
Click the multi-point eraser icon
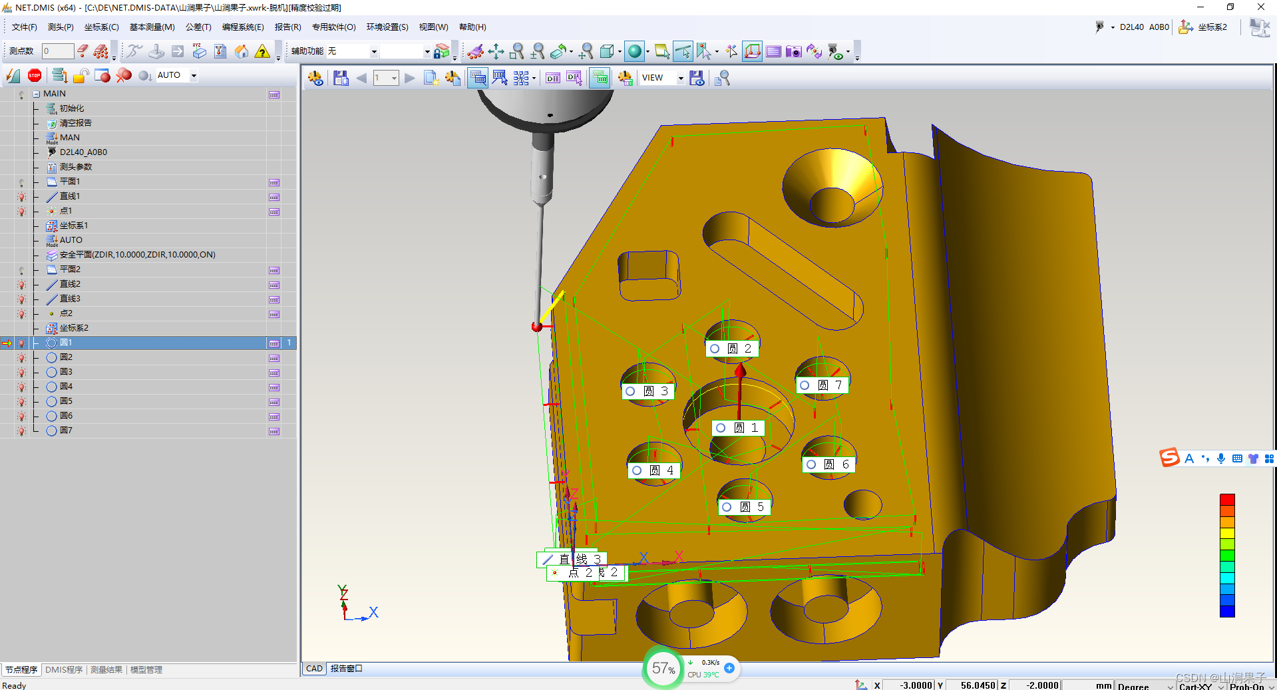point(101,51)
